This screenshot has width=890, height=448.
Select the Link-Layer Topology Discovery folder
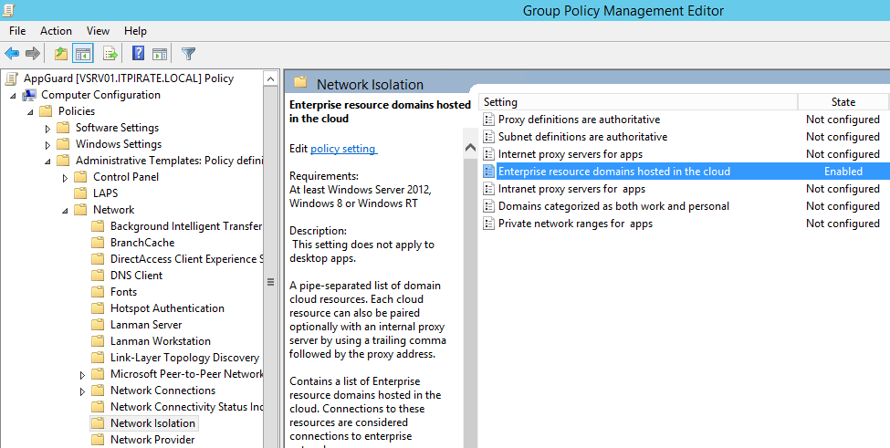point(184,358)
